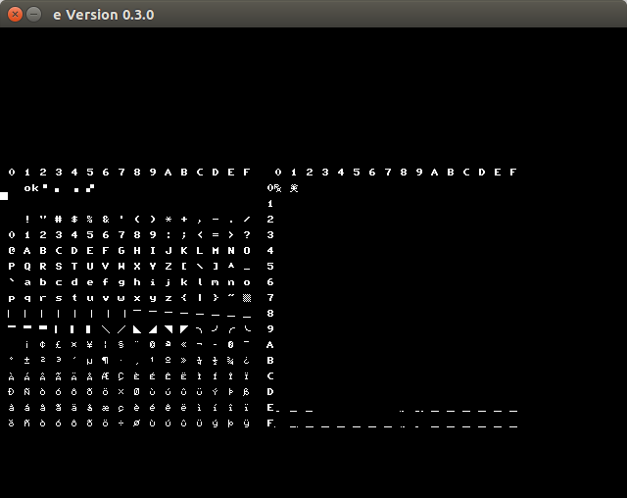Select the backslash diagonal line glyph in row 9
The height and width of the screenshot is (498, 627).
pos(106,329)
